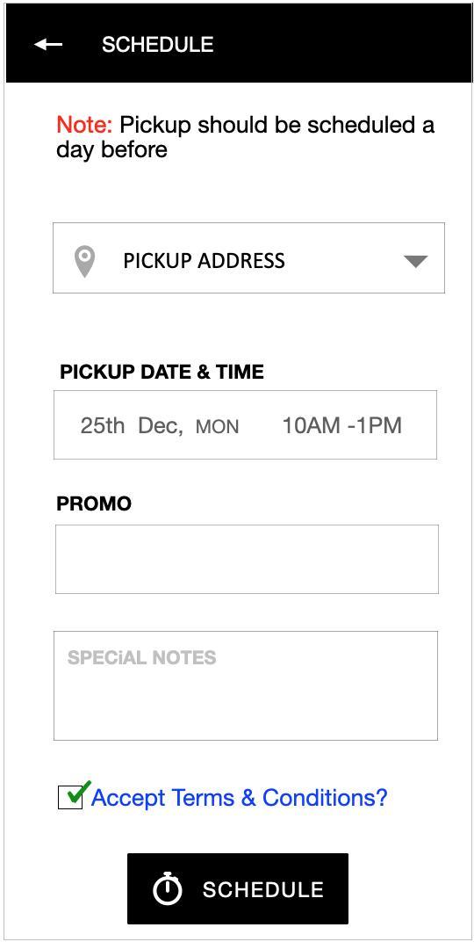Tap the black SCHEDULE button label
The width and height of the screenshot is (474, 949).
click(262, 889)
